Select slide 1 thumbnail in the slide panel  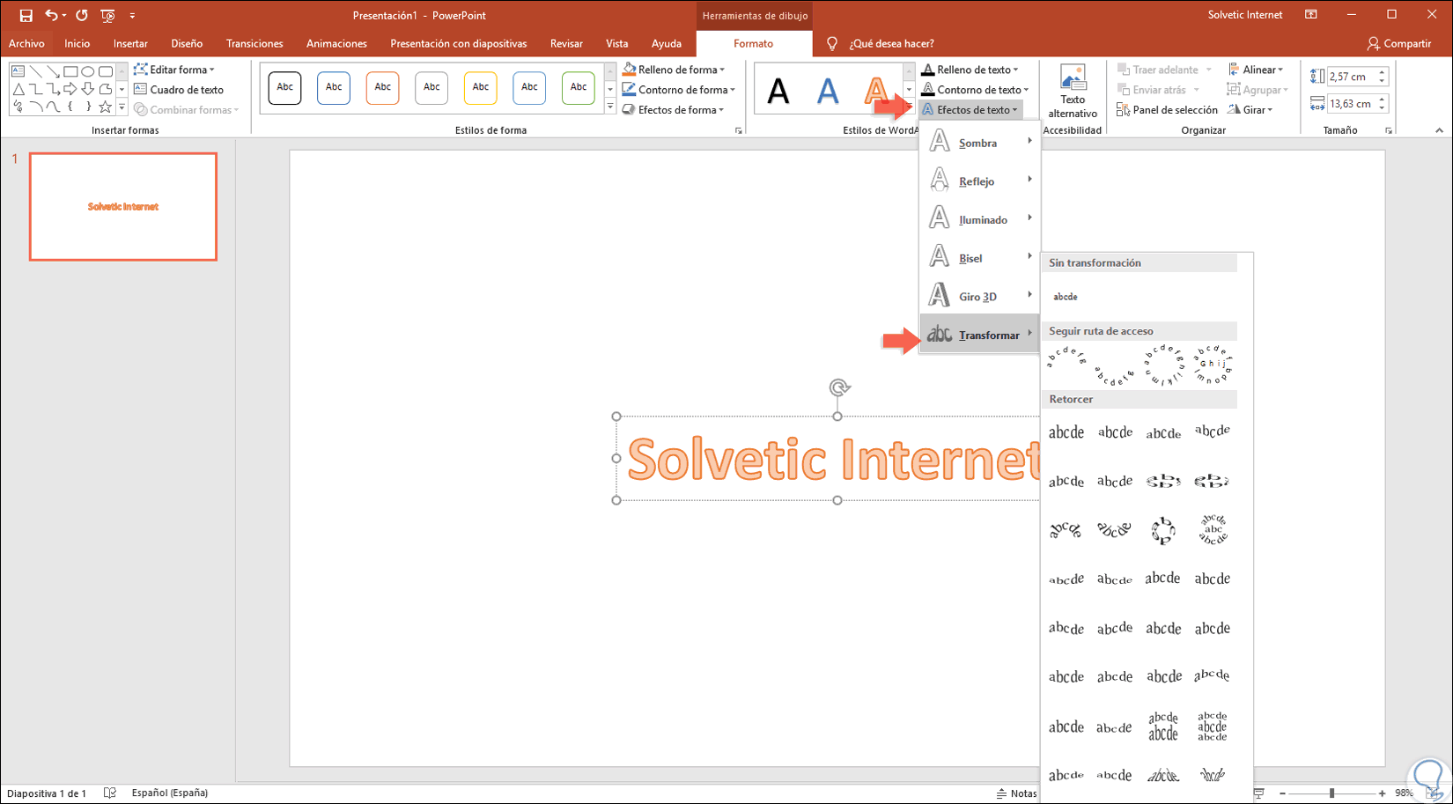pyautogui.click(x=123, y=207)
